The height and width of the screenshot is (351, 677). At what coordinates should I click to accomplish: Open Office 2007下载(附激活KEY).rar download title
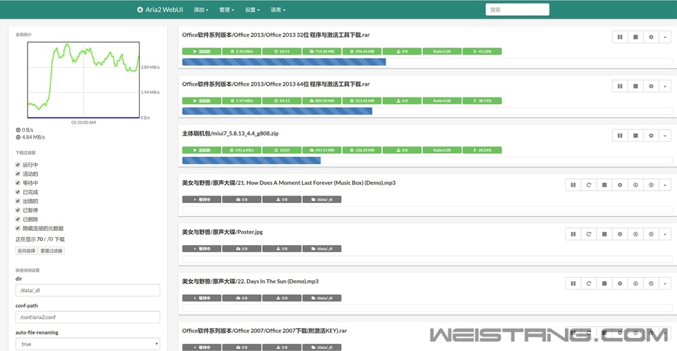pos(264,331)
